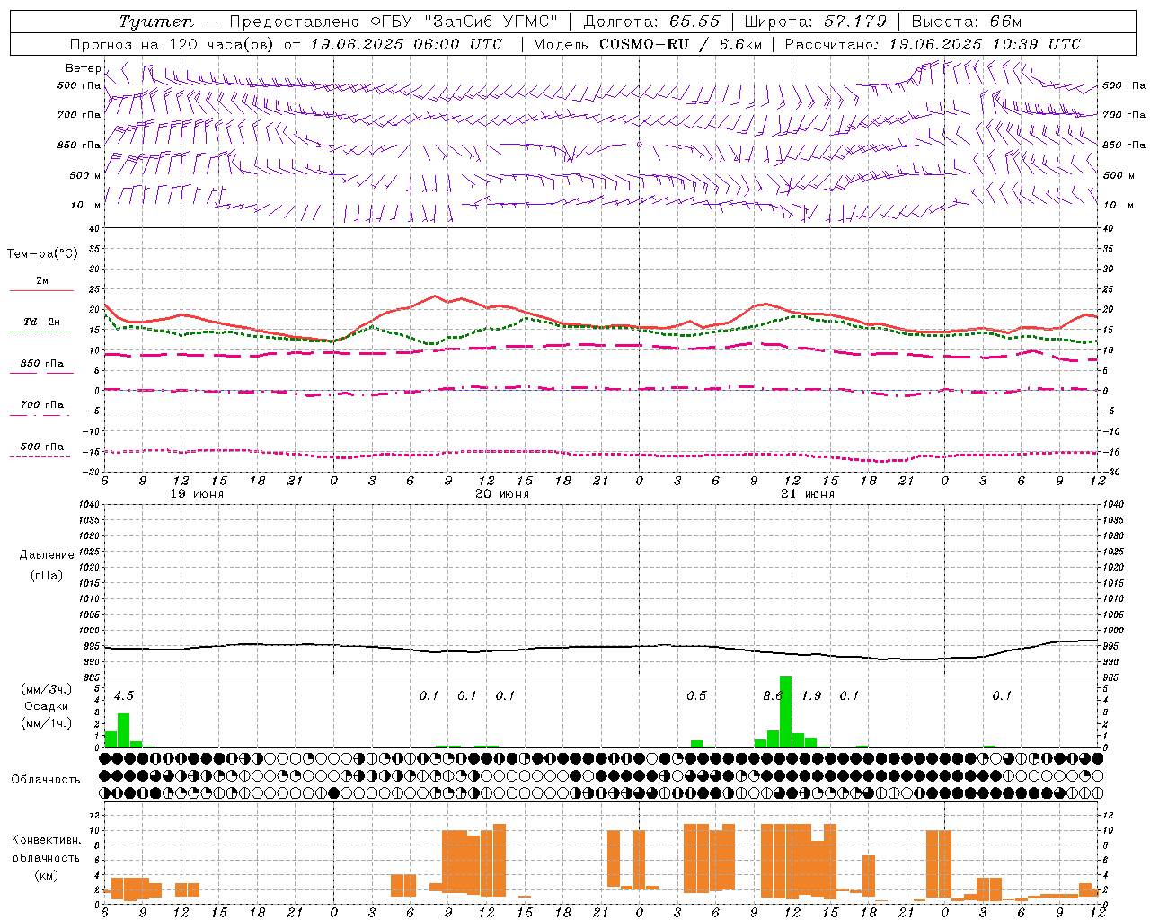Select the 'Td 2м' dew point legend label
Image resolution: width=1150 pixels, height=920 pixels.
pos(41,322)
